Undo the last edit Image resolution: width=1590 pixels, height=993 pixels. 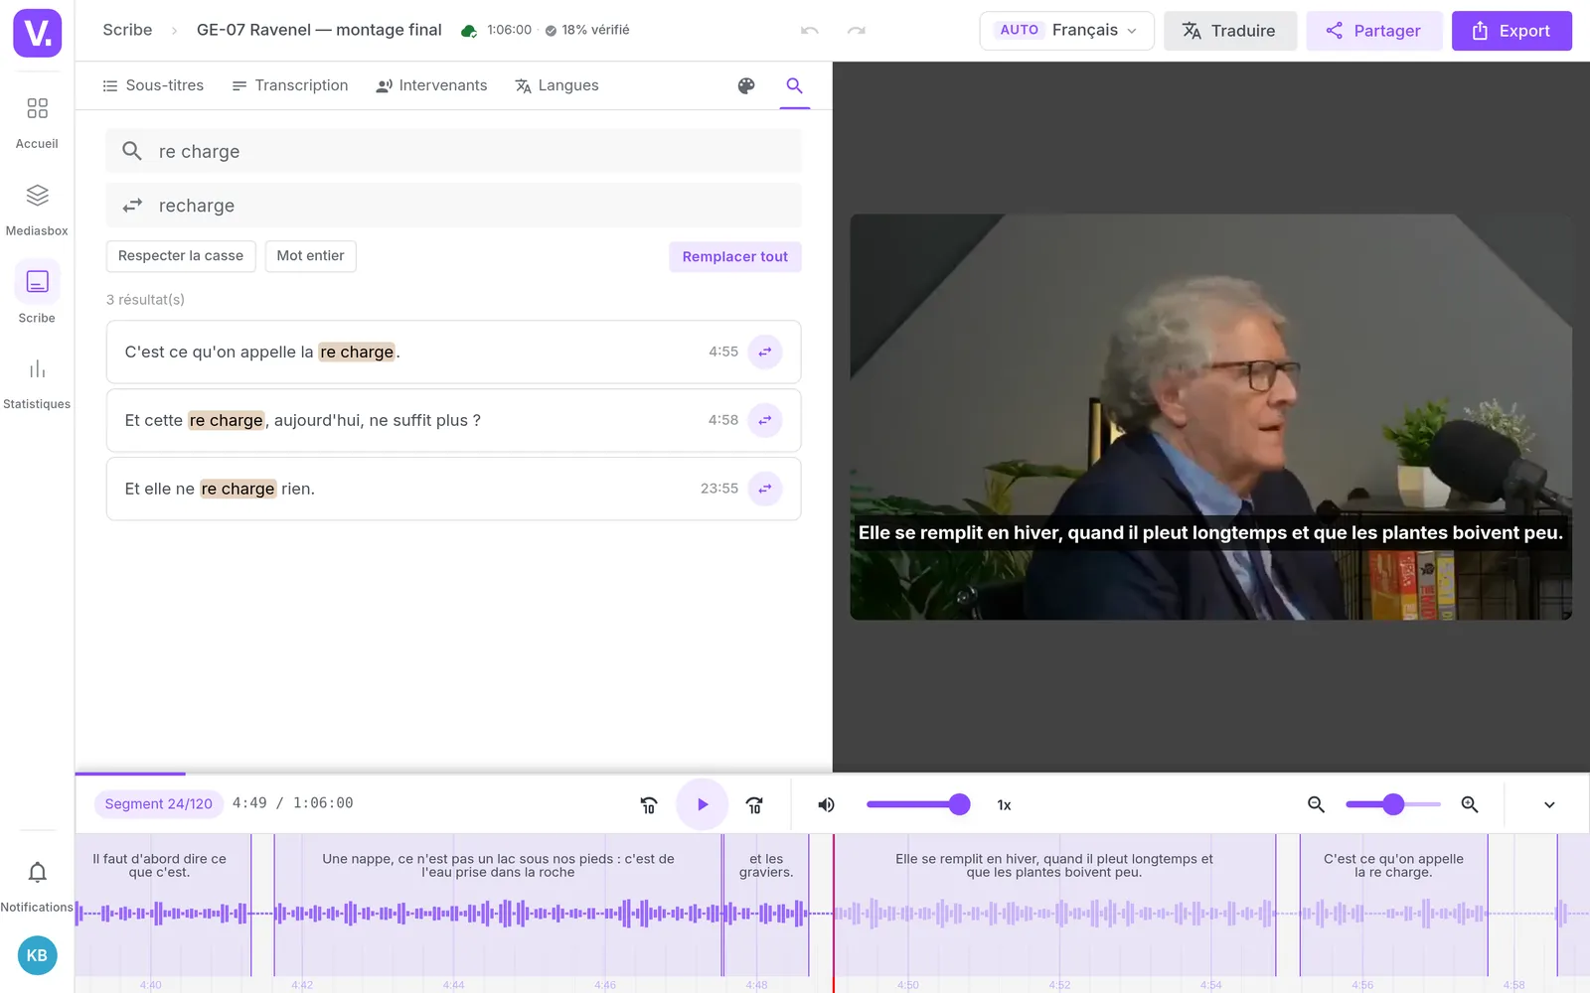(x=810, y=31)
